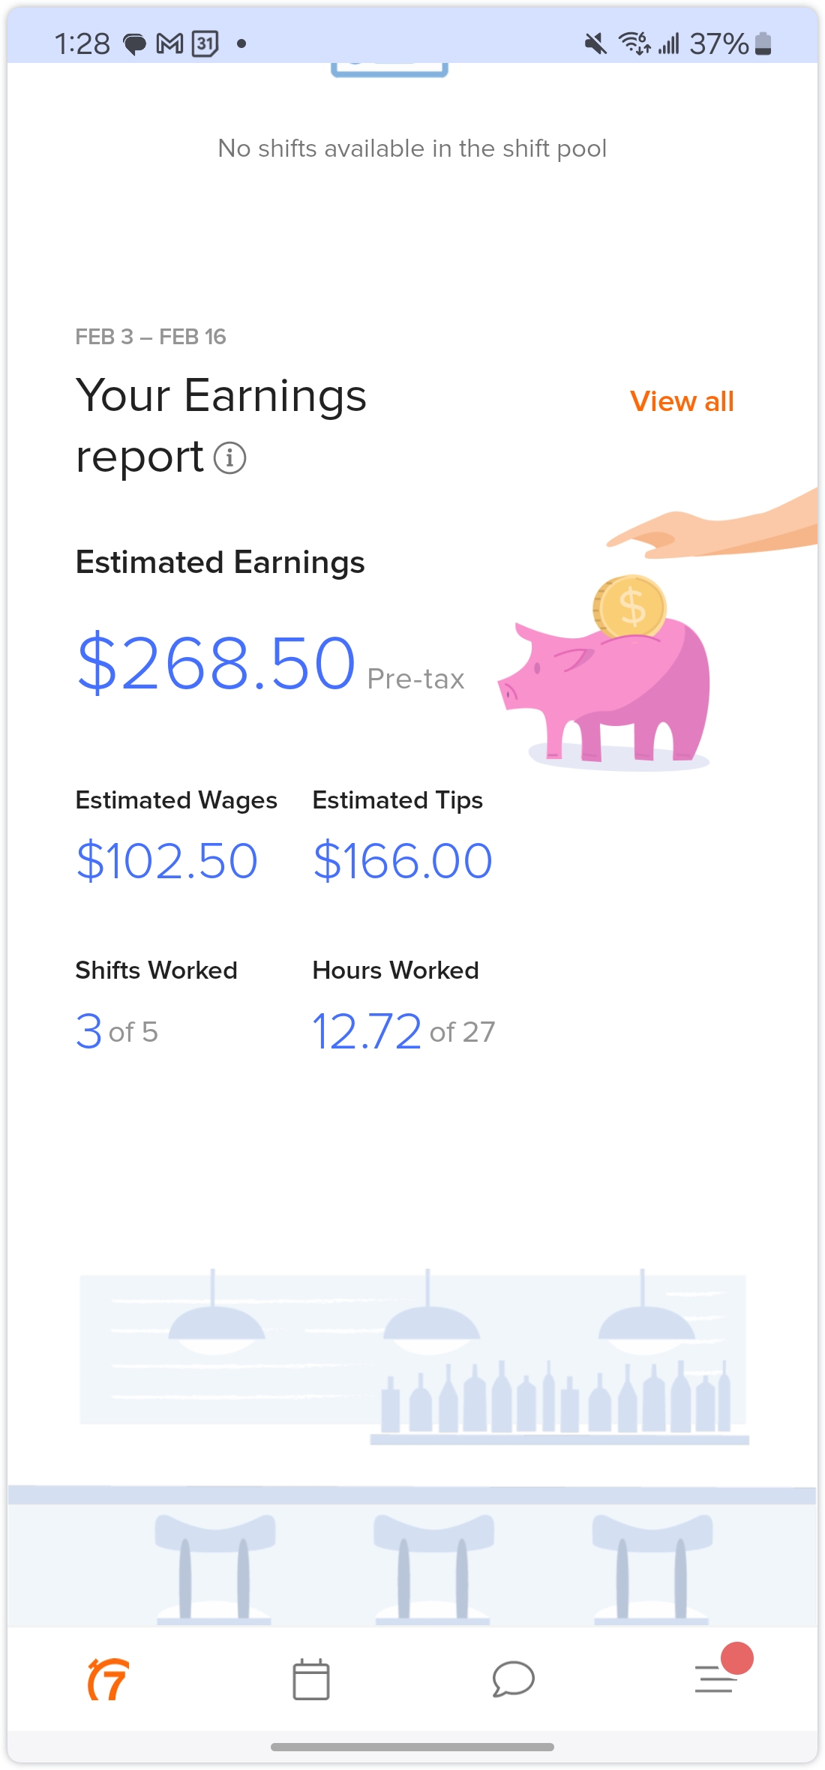Image resolution: width=825 pixels, height=1770 pixels.
Task: Tap the home gesture bar at bottom
Action: click(412, 1747)
